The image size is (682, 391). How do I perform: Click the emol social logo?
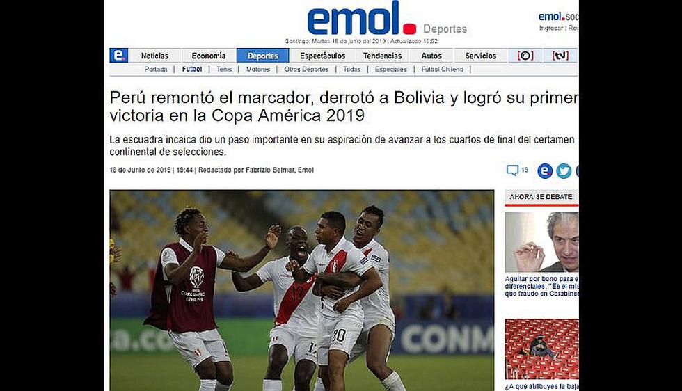558,17
